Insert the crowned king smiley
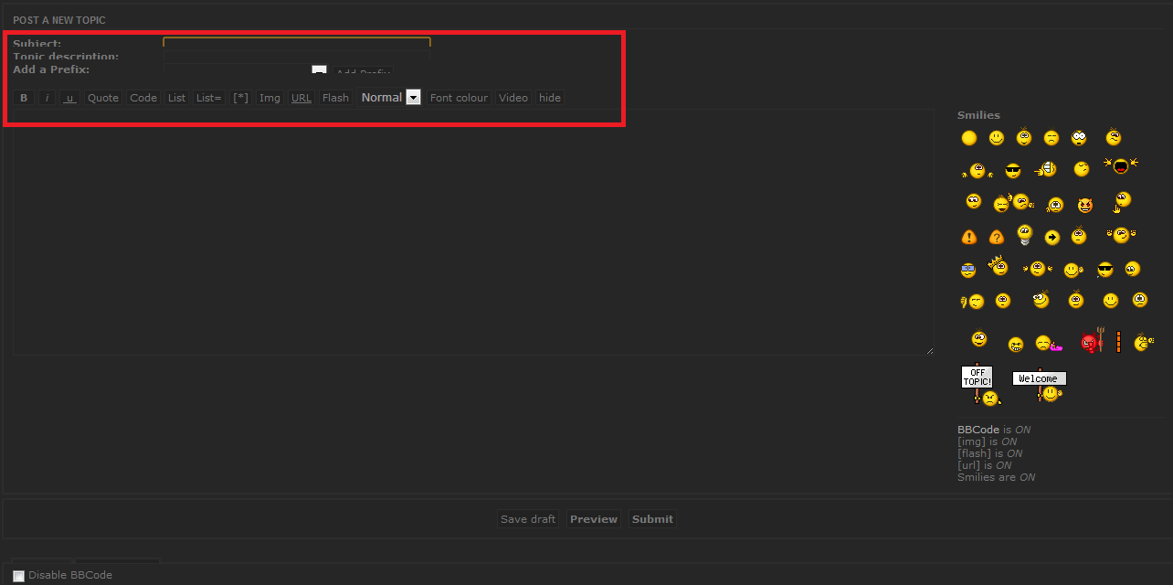Image resolution: width=1173 pixels, height=585 pixels. (x=999, y=266)
